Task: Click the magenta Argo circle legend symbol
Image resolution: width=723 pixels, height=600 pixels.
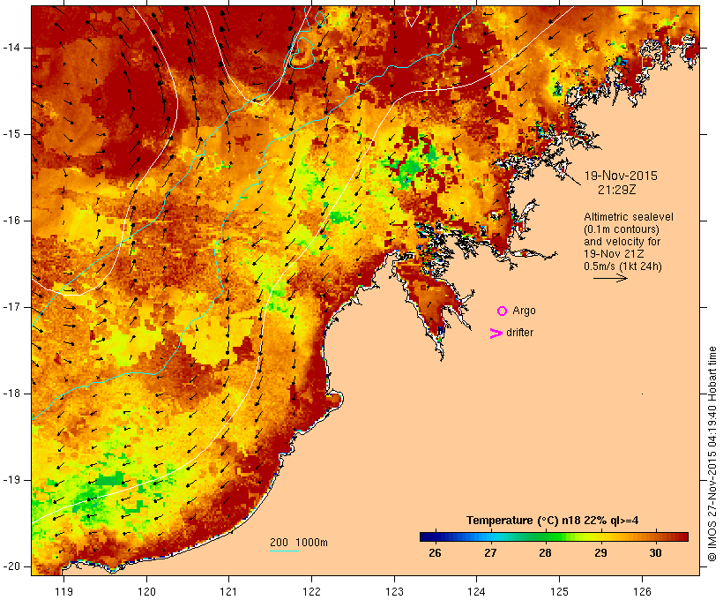Action: [503, 311]
